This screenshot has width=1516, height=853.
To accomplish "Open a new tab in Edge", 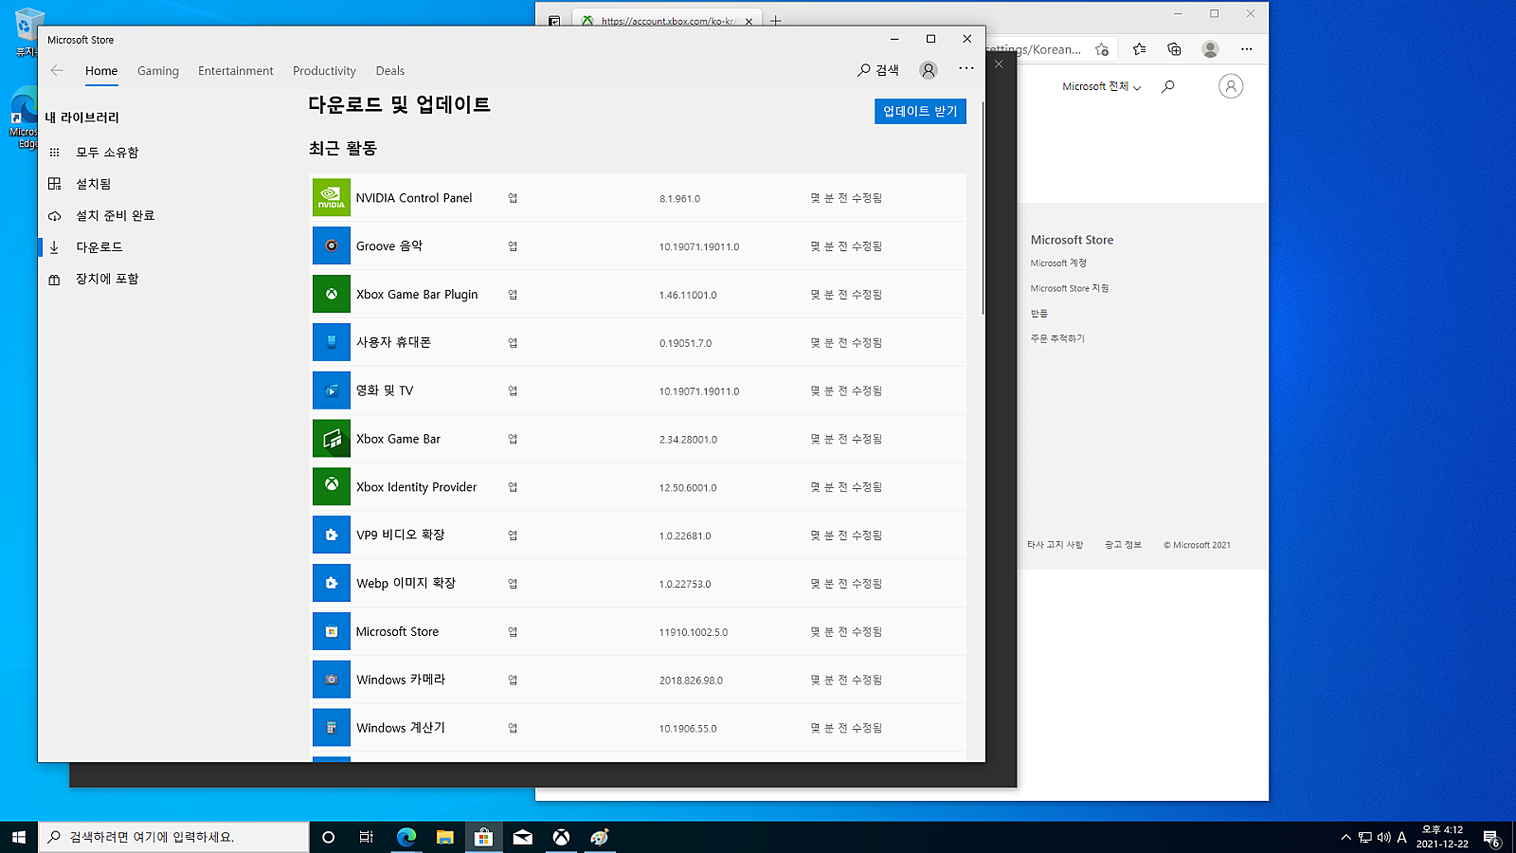I will point(776,21).
